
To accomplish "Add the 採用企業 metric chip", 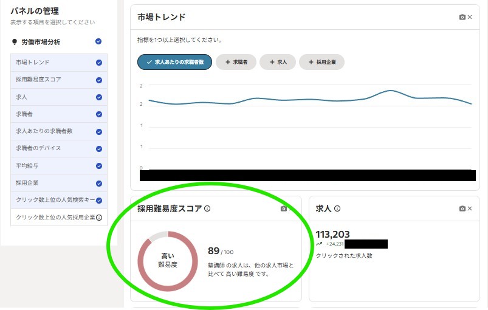I will pyautogui.click(x=321, y=62).
